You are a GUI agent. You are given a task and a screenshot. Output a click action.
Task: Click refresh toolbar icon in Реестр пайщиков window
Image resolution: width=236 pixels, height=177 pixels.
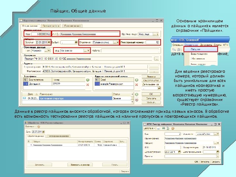tap(168, 128)
